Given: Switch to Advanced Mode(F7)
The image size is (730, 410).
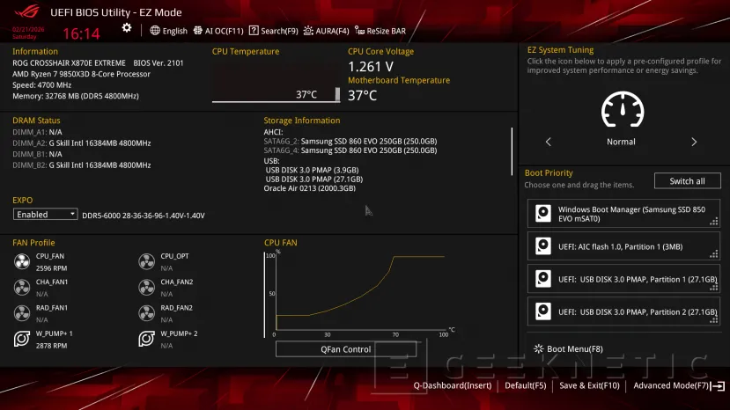Looking at the screenshot, I should coord(671,385).
